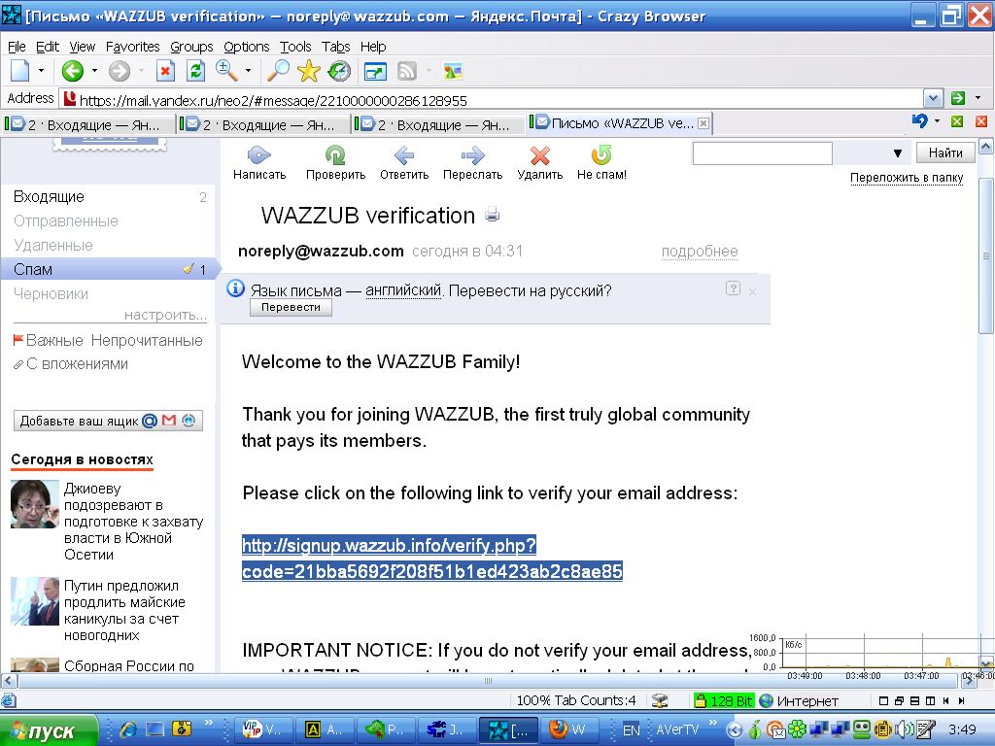Click the picture toolbar icon

453,71
